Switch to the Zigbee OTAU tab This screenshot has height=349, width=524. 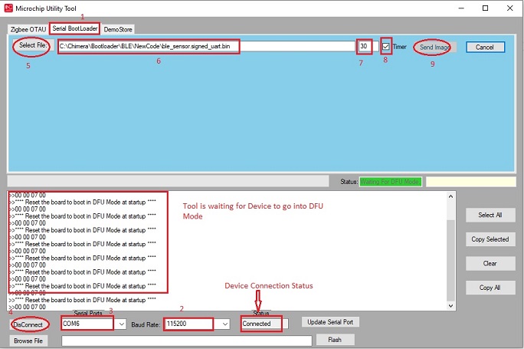pyautogui.click(x=28, y=29)
